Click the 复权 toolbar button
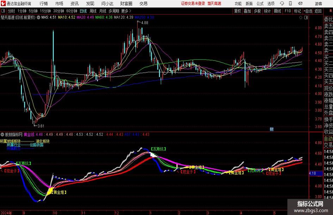The width and height of the screenshot is (333, 215). (238, 11)
